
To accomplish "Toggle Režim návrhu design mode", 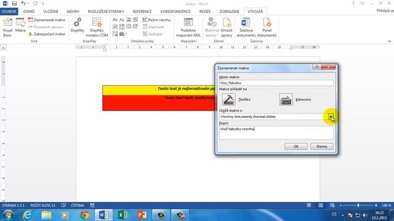I will 156,20.
